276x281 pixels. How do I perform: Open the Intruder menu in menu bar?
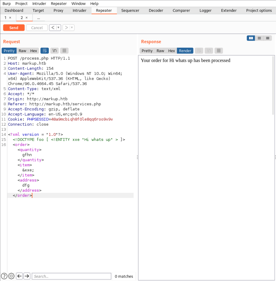[39, 3]
